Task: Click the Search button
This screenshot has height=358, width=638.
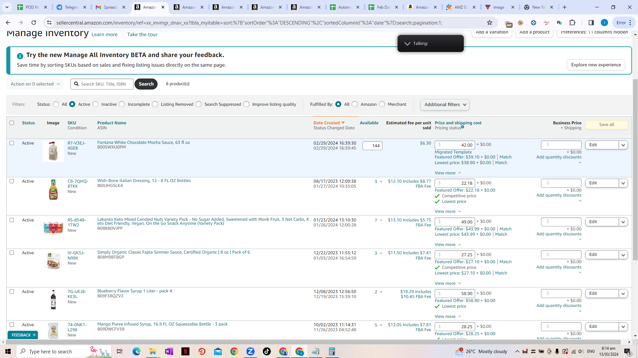Action: click(x=146, y=84)
